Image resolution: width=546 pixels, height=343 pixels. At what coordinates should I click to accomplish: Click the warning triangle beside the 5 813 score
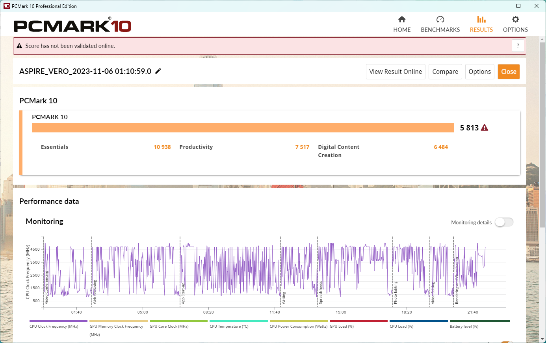click(485, 127)
